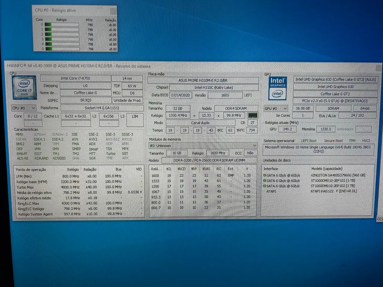Click the UEFI Boot indicator

pyautogui.click(x=308, y=141)
